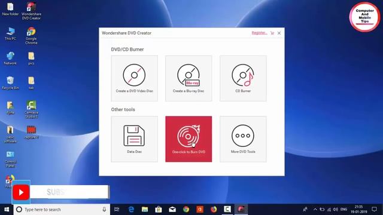
Task: Click the ENG language indicator
Action: 344,210
